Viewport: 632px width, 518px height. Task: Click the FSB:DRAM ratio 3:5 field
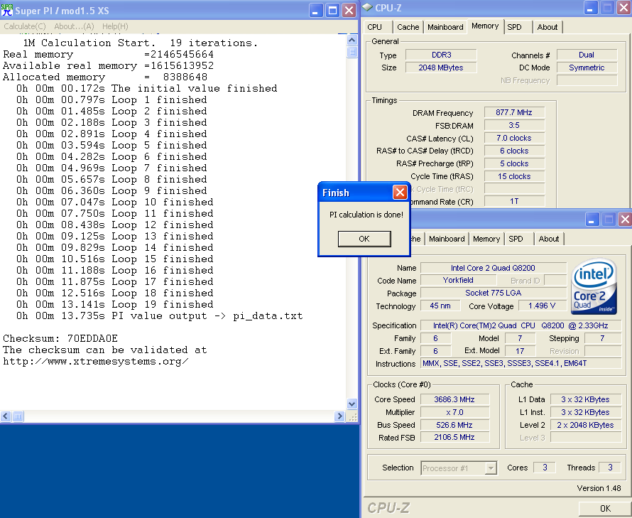pos(514,125)
